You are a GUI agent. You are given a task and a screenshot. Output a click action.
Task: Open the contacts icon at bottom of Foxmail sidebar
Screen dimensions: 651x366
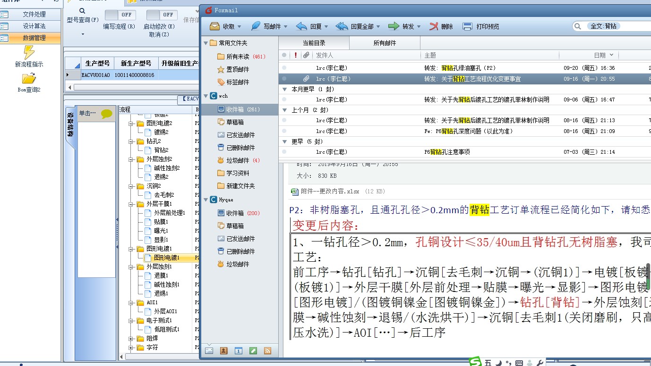coord(224,351)
